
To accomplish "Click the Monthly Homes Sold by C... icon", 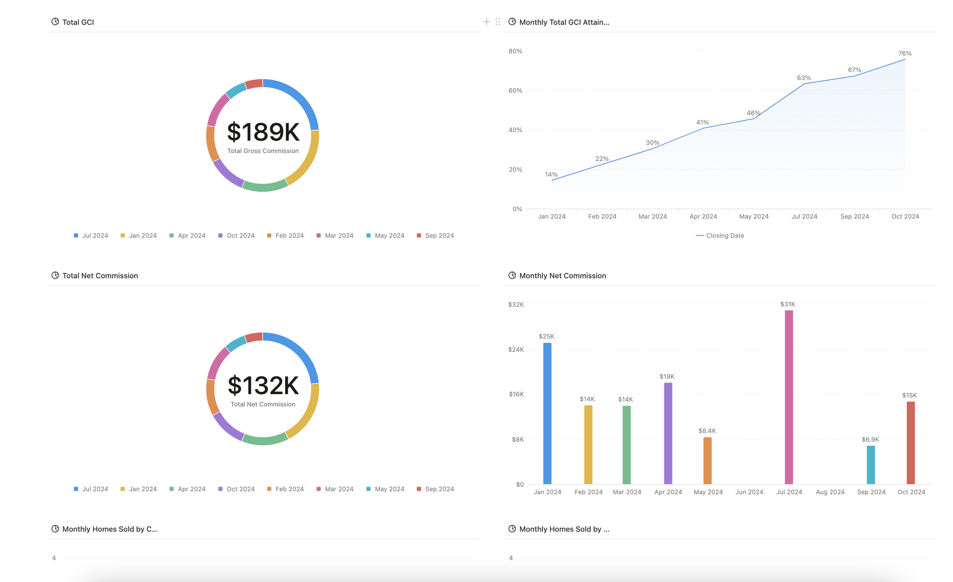I will 55,529.
